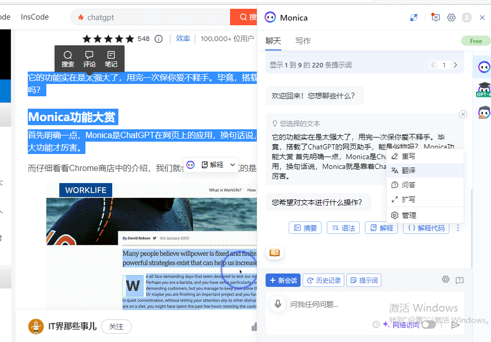The height and width of the screenshot is (342, 491).
Task: Choose 管理 in the popup menu
Action: (409, 215)
